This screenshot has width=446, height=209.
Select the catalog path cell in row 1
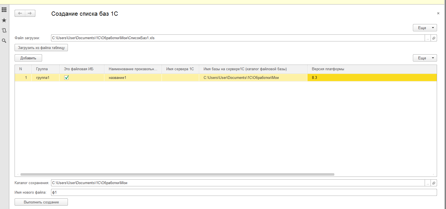pos(253,78)
